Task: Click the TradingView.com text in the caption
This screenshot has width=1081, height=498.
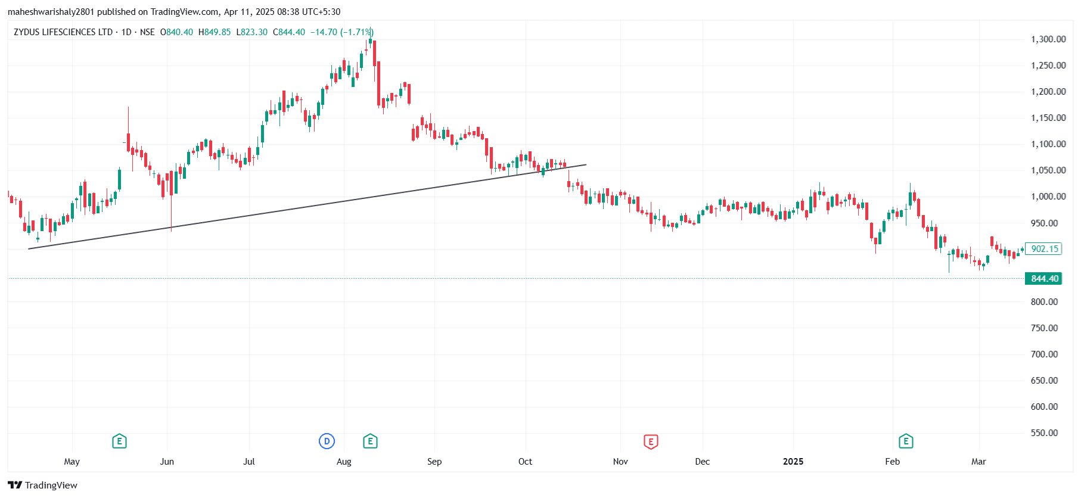Action: (x=185, y=12)
